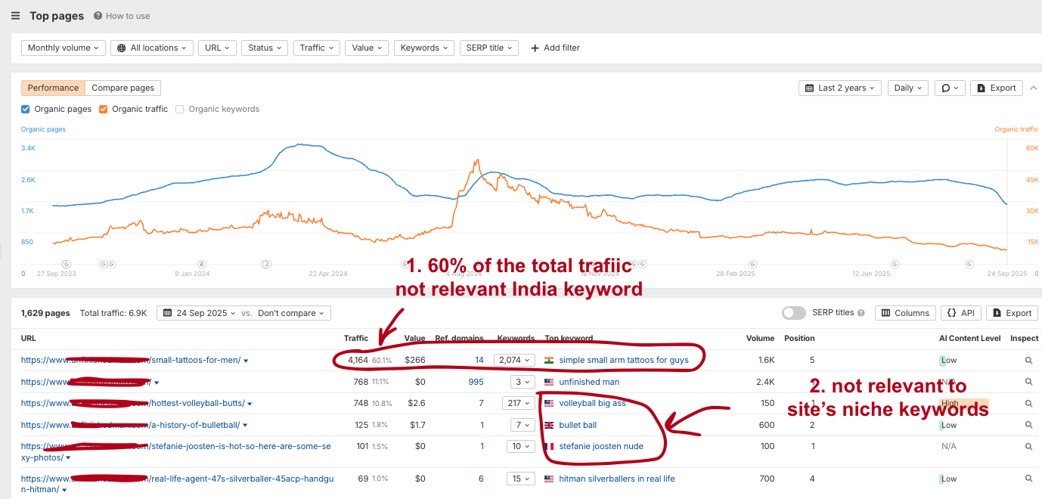Open the 2,074 keywords dropdown
The width and height of the screenshot is (1042, 499).
pyautogui.click(x=514, y=361)
